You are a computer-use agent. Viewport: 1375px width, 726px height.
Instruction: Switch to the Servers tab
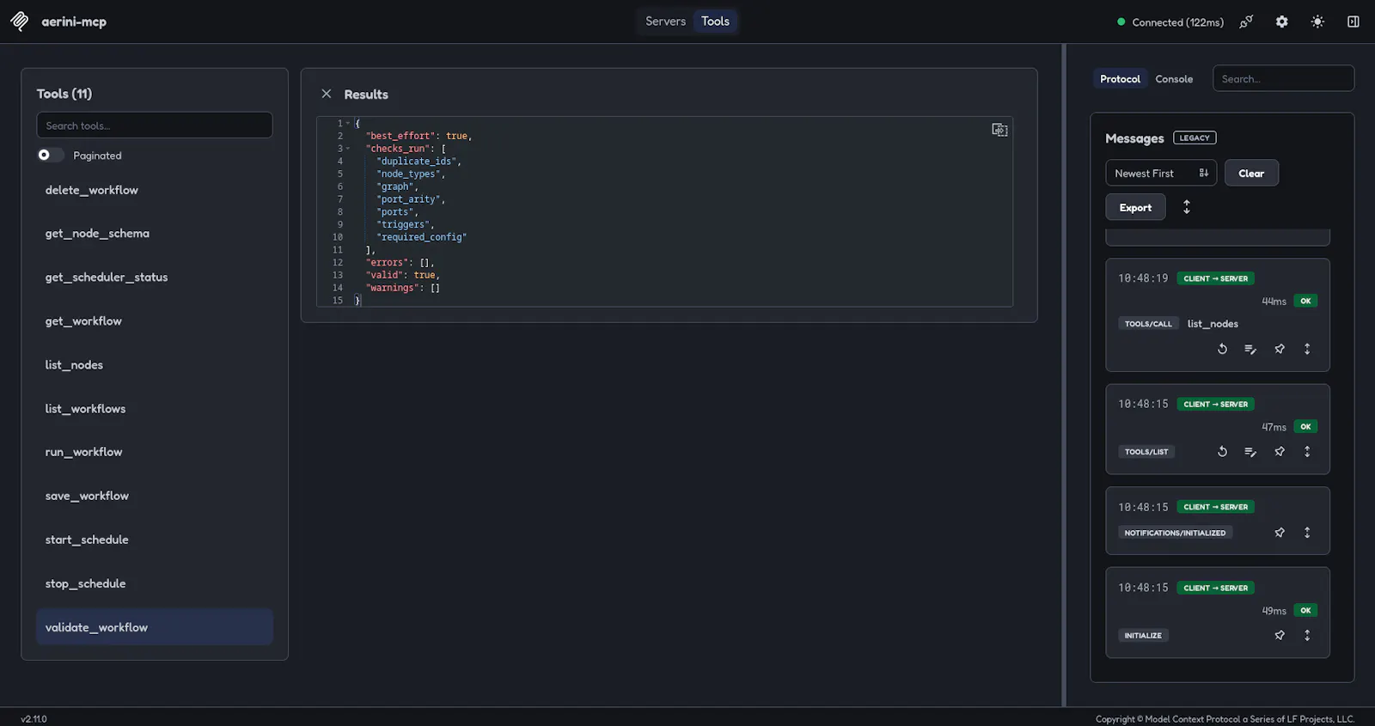[x=665, y=21]
